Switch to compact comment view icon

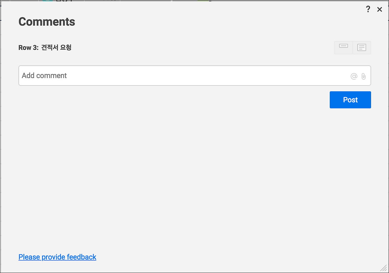click(x=343, y=47)
